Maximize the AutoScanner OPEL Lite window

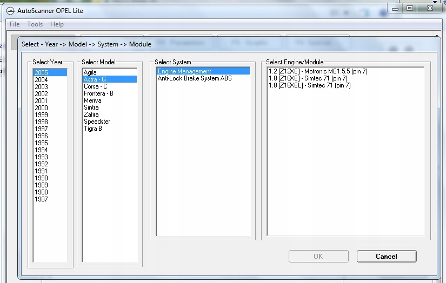410,8
